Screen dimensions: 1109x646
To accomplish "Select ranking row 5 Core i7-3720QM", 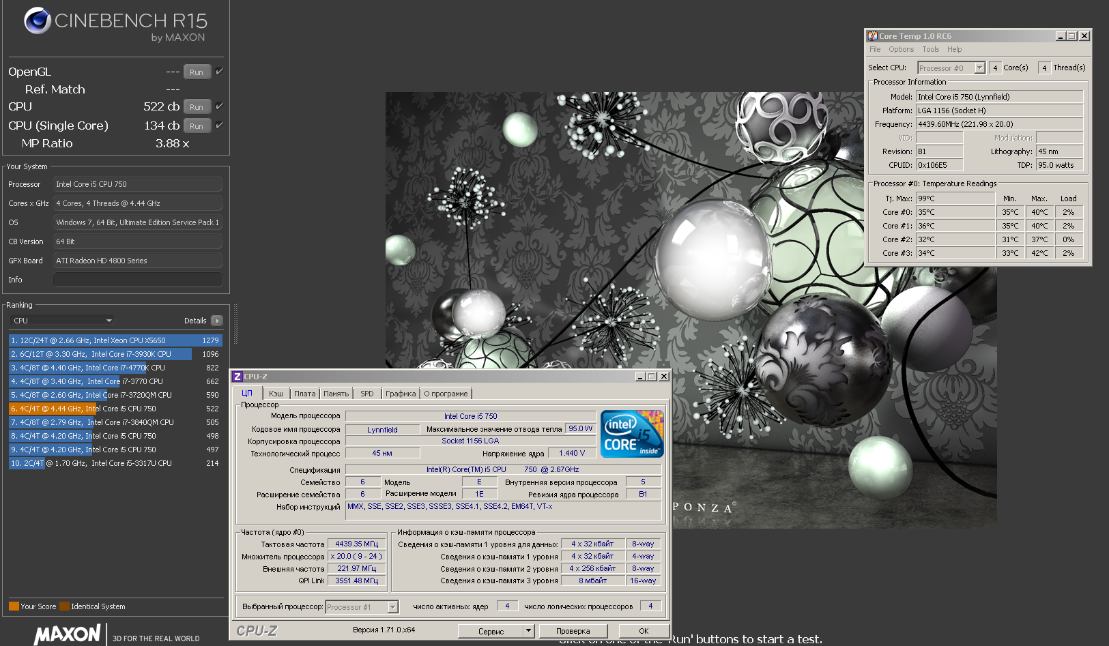I will tap(115, 395).
